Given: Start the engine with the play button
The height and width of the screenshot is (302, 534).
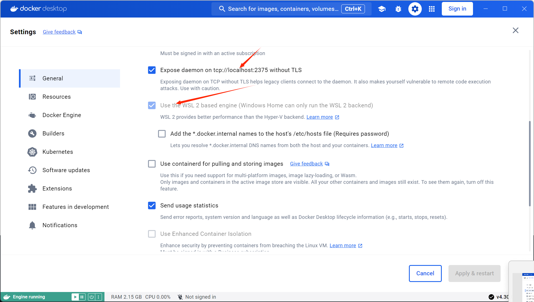Looking at the screenshot, I should point(75,297).
